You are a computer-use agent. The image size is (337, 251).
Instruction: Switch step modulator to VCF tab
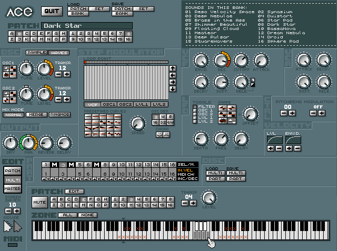pos(93,105)
